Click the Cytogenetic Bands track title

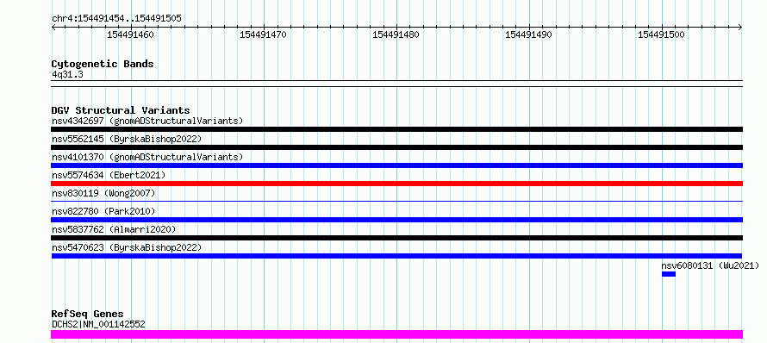[x=103, y=64]
